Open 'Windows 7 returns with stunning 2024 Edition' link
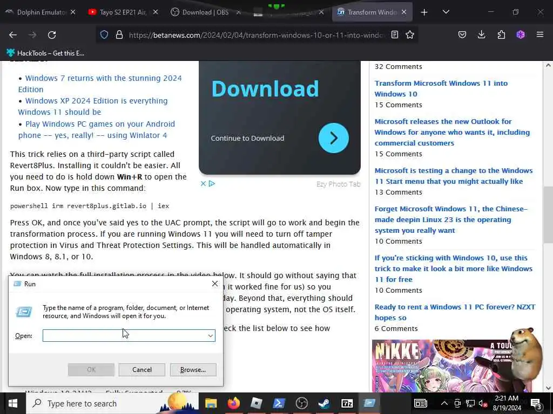This screenshot has width=553, height=414. (x=100, y=84)
